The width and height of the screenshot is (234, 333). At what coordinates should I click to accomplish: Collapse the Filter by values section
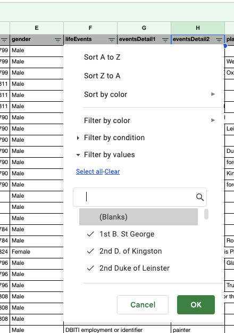110,155
